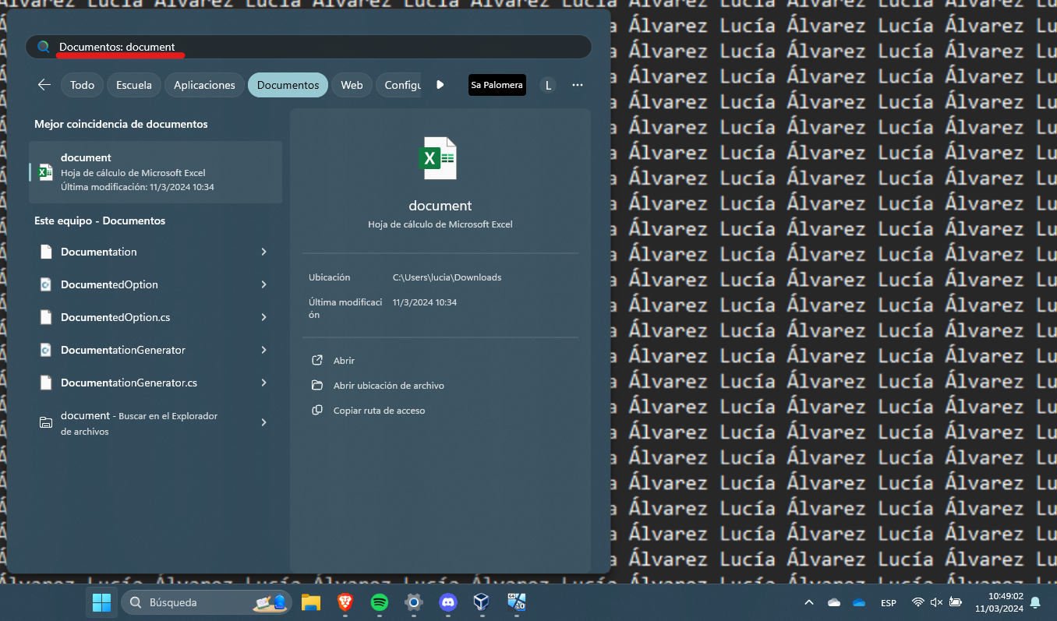Image resolution: width=1057 pixels, height=621 pixels.
Task: Launch Spotify from the taskbar
Action: pyautogui.click(x=380, y=602)
